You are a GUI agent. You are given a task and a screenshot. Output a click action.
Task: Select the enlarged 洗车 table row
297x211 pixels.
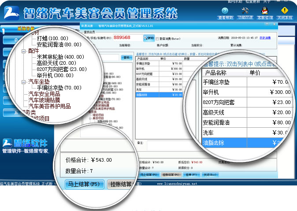tap(245, 133)
